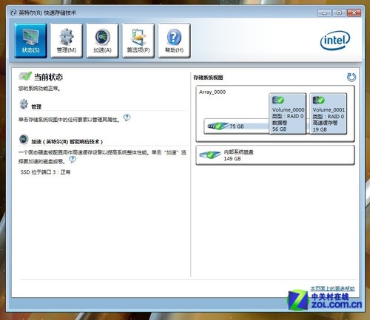
Task: Open the 加速(A) accelerate tab
Action: [x=102, y=41]
